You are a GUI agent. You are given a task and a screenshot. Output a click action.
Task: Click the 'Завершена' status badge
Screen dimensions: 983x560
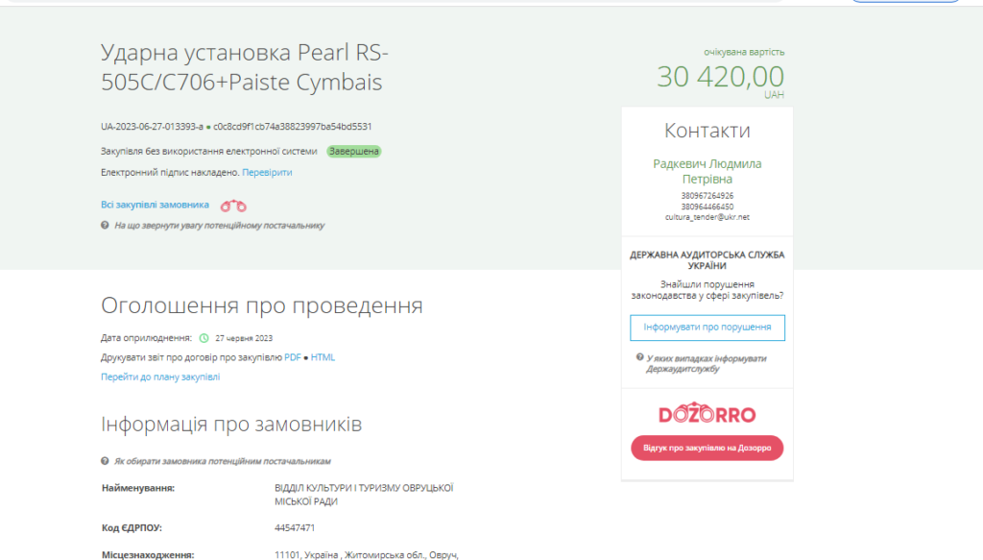coord(353,151)
